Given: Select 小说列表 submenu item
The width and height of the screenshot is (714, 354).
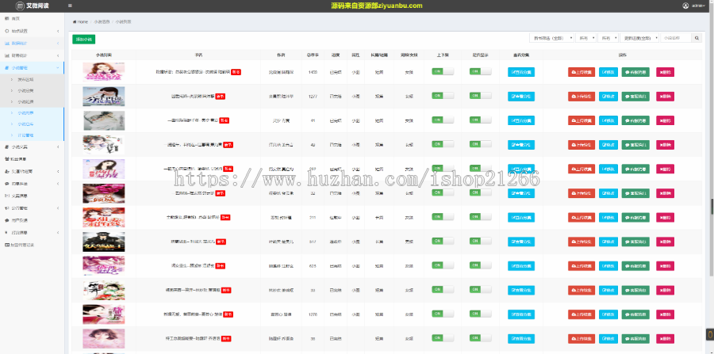Looking at the screenshot, I should click(x=32, y=112).
